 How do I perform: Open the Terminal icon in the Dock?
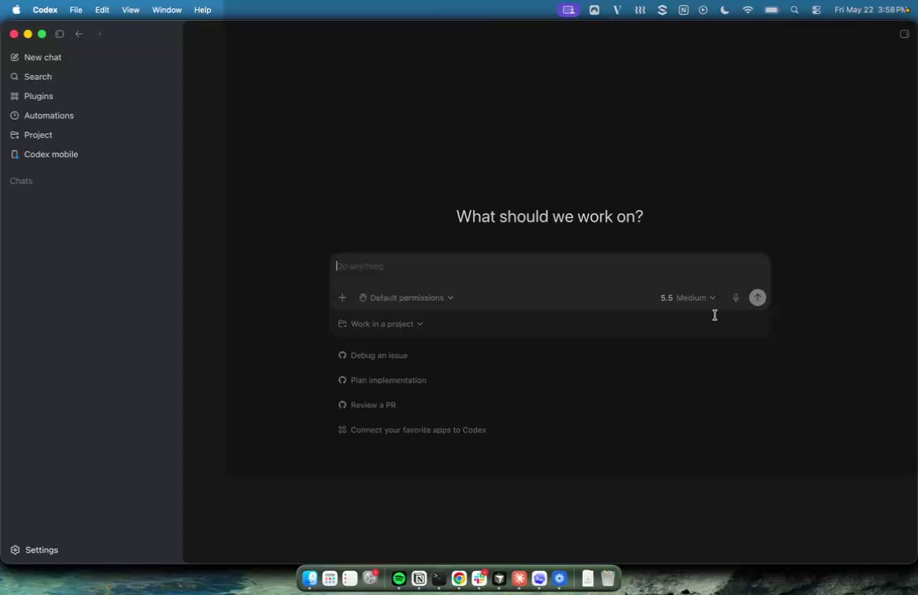point(439,578)
